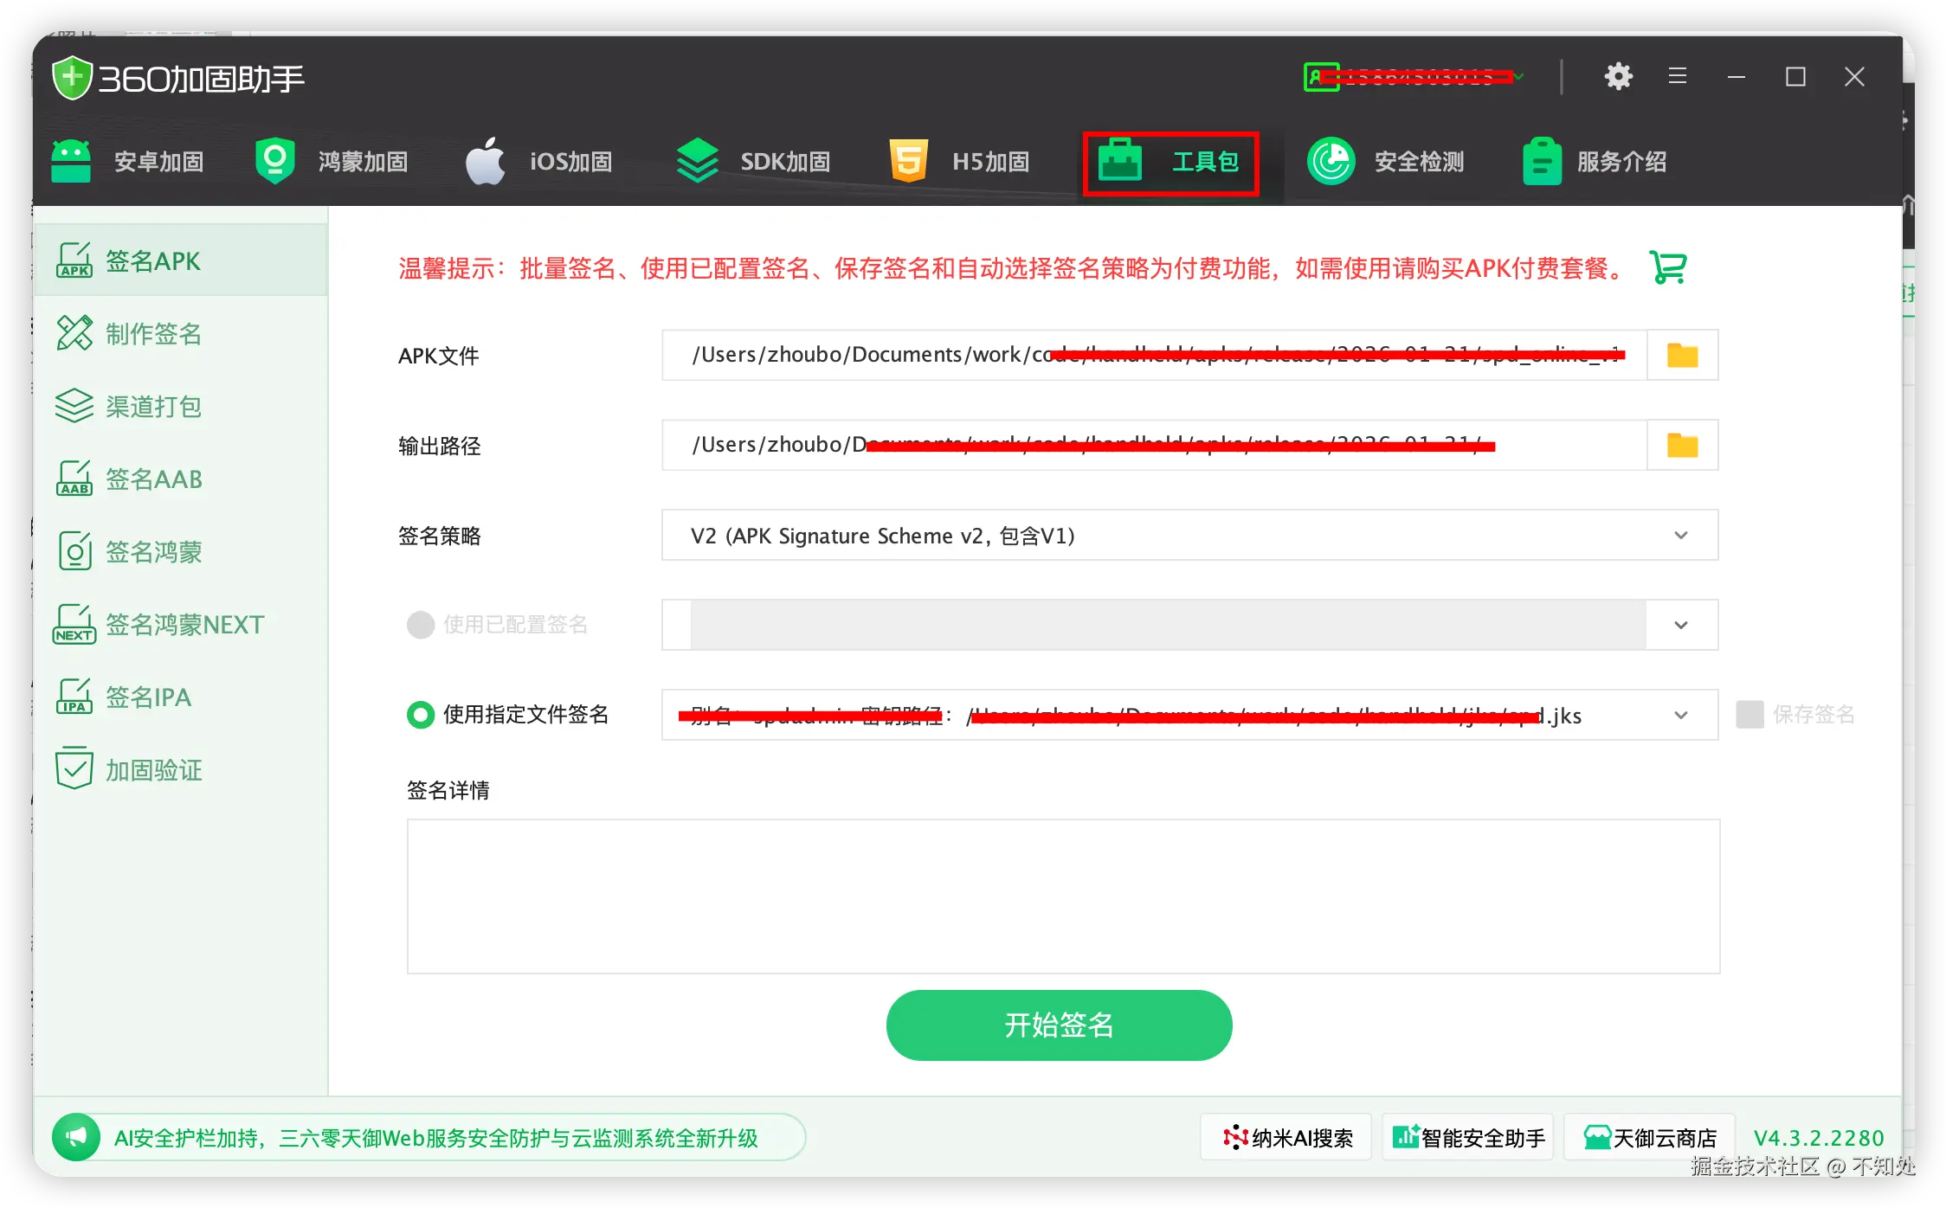Click the 签名APK sidebar icon
Screen dimensions: 1946x1208
click(x=74, y=260)
